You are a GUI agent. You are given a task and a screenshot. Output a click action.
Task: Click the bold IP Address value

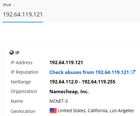point(66,63)
